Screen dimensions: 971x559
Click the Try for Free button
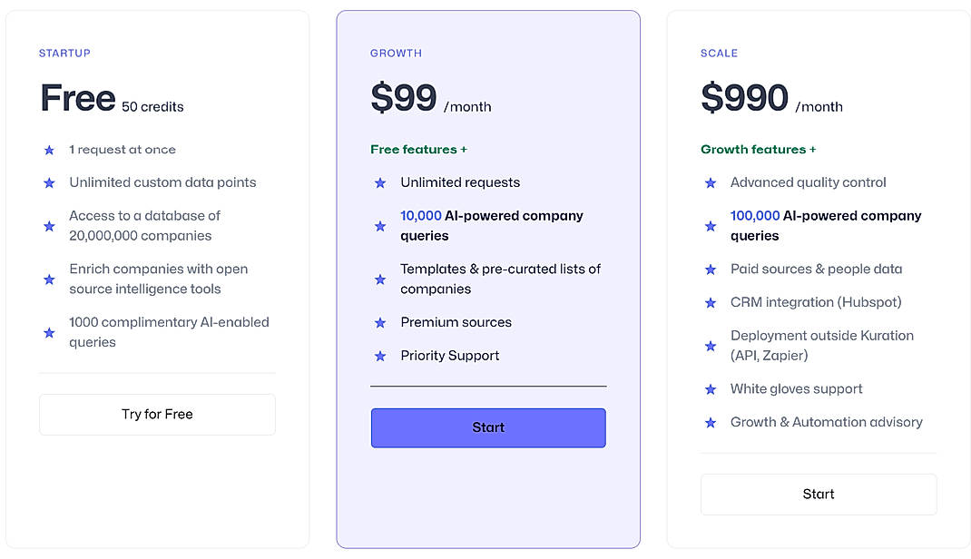point(156,414)
